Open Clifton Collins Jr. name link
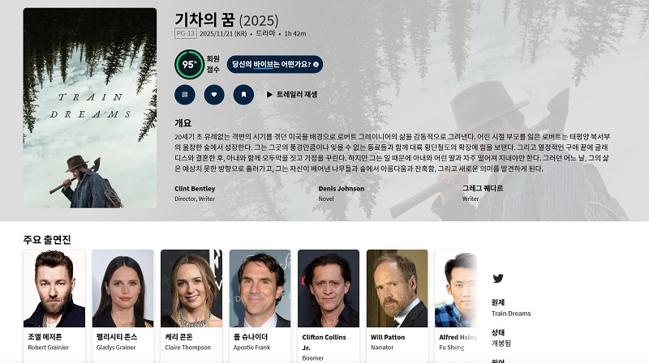The width and height of the screenshot is (649, 363). (324, 342)
